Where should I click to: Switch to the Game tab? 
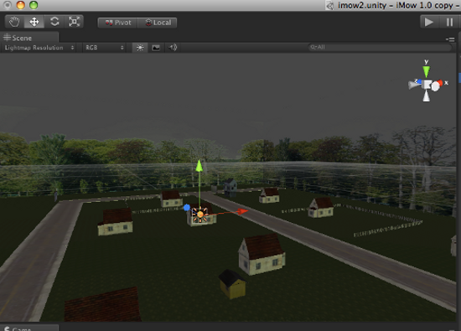(x=29, y=328)
